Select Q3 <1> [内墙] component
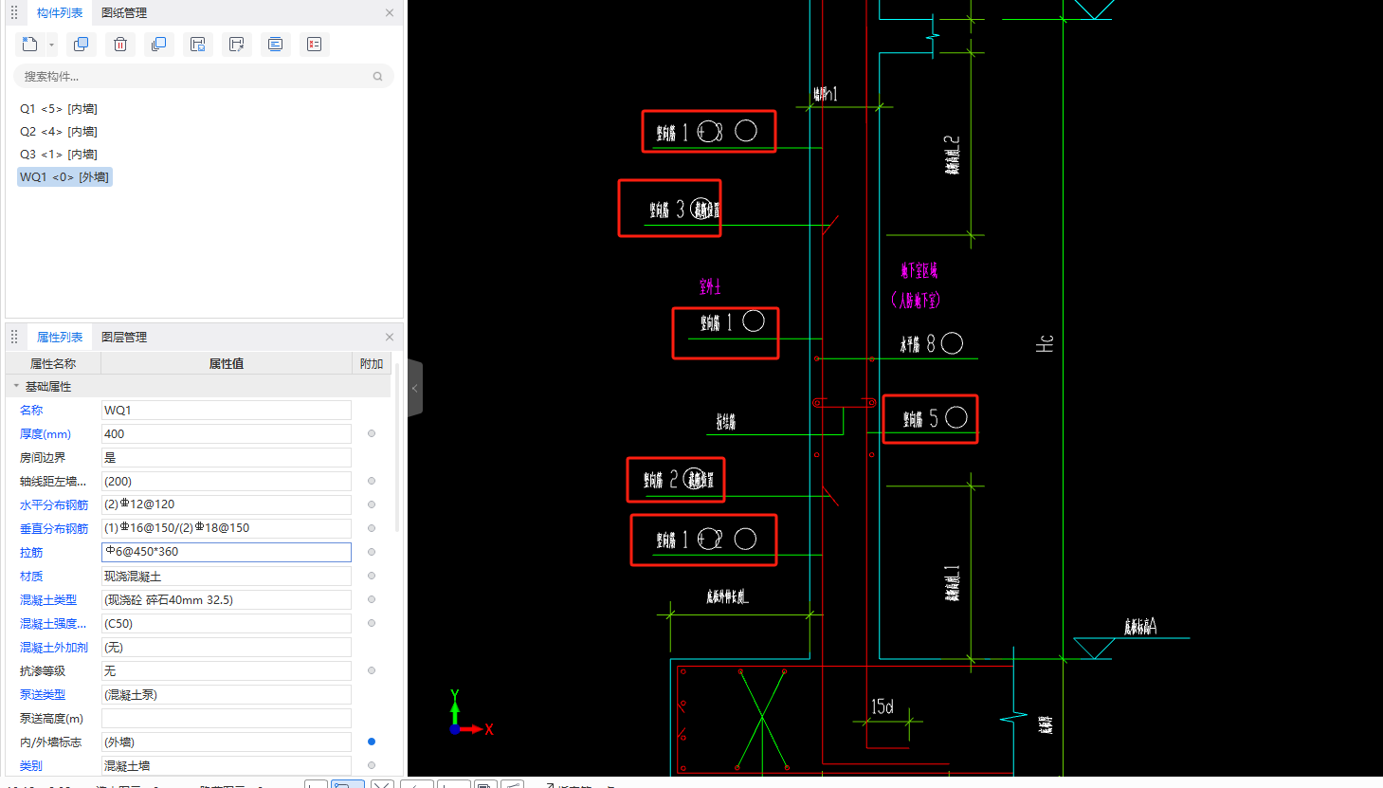The height and width of the screenshot is (788, 1383). click(59, 155)
